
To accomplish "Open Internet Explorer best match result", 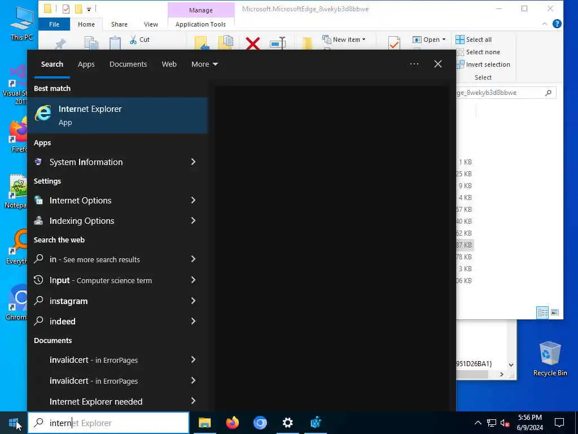I will point(117,115).
